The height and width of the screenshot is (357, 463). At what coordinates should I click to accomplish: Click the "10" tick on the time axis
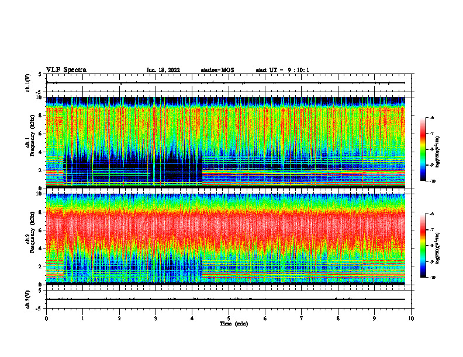[x=411, y=318]
